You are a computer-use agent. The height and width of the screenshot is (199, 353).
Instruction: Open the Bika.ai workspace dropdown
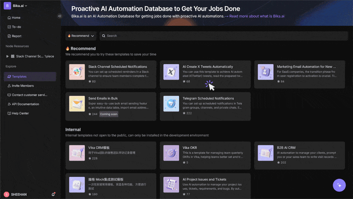tap(20, 6)
